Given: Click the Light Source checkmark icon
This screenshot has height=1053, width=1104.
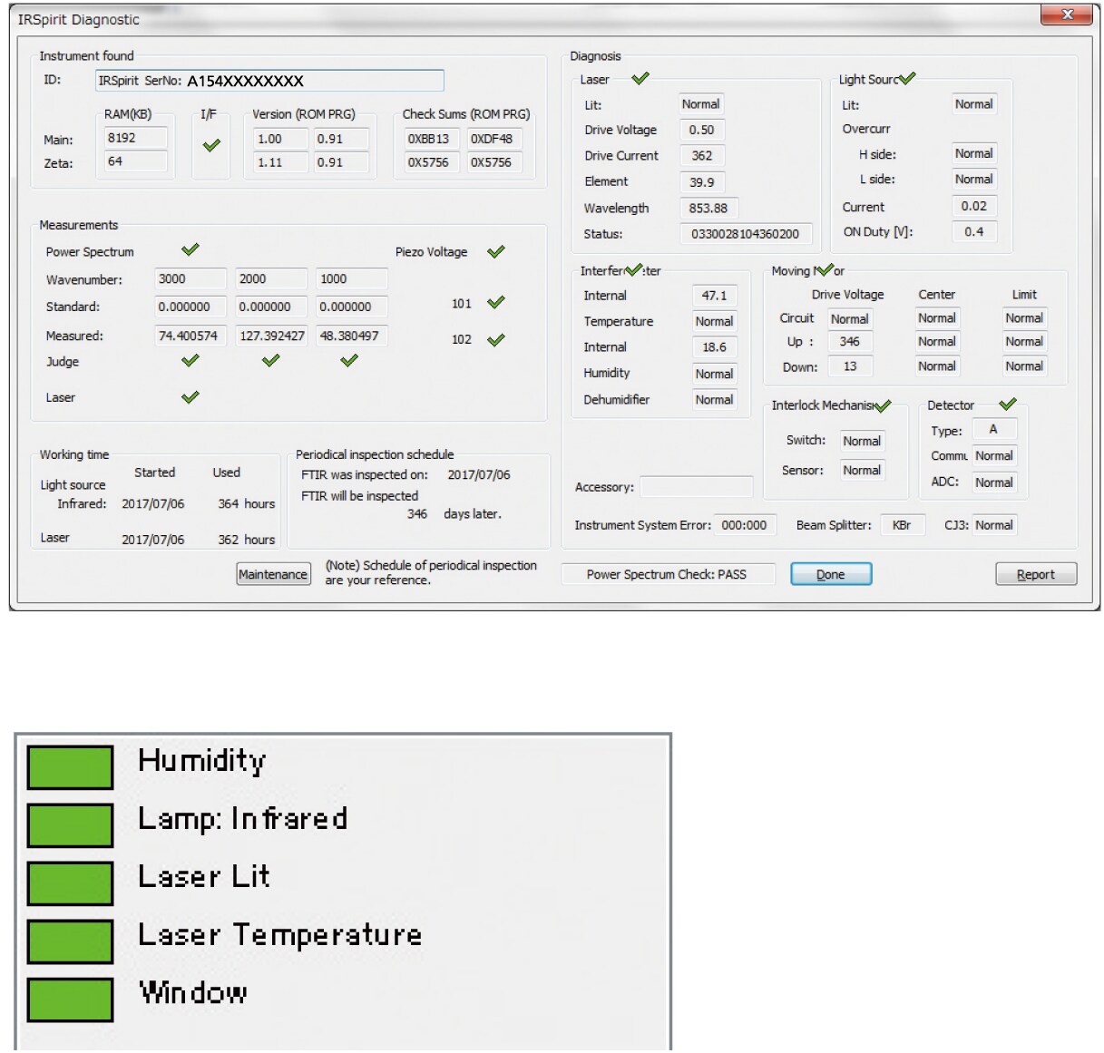Looking at the screenshot, I should coord(907,79).
